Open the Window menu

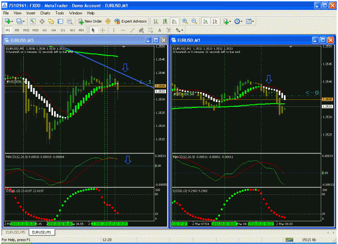[x=76, y=13]
